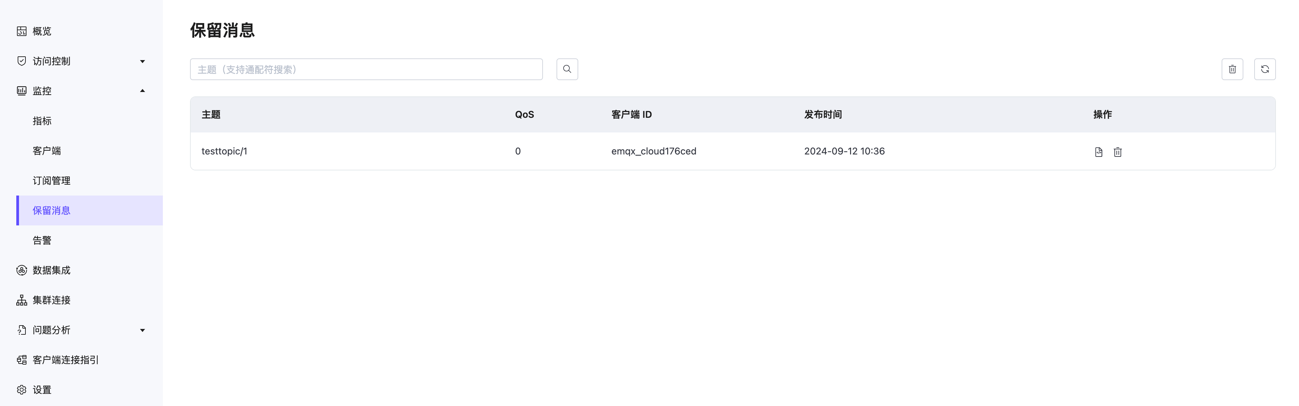Image resolution: width=1299 pixels, height=406 pixels.
Task: Delete the testtopic/1 retained message
Action: [1117, 152]
